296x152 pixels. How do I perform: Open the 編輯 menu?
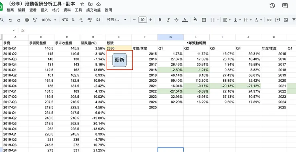(x=22, y=10)
